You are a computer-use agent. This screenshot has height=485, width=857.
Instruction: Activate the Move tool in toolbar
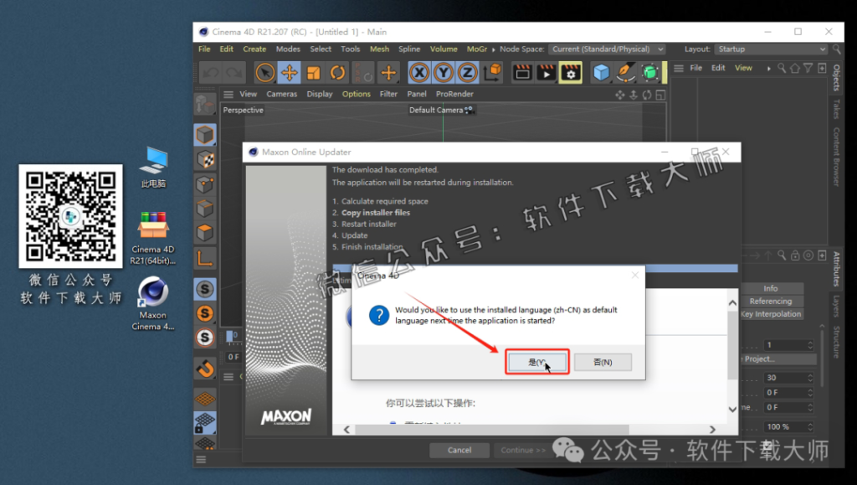289,73
